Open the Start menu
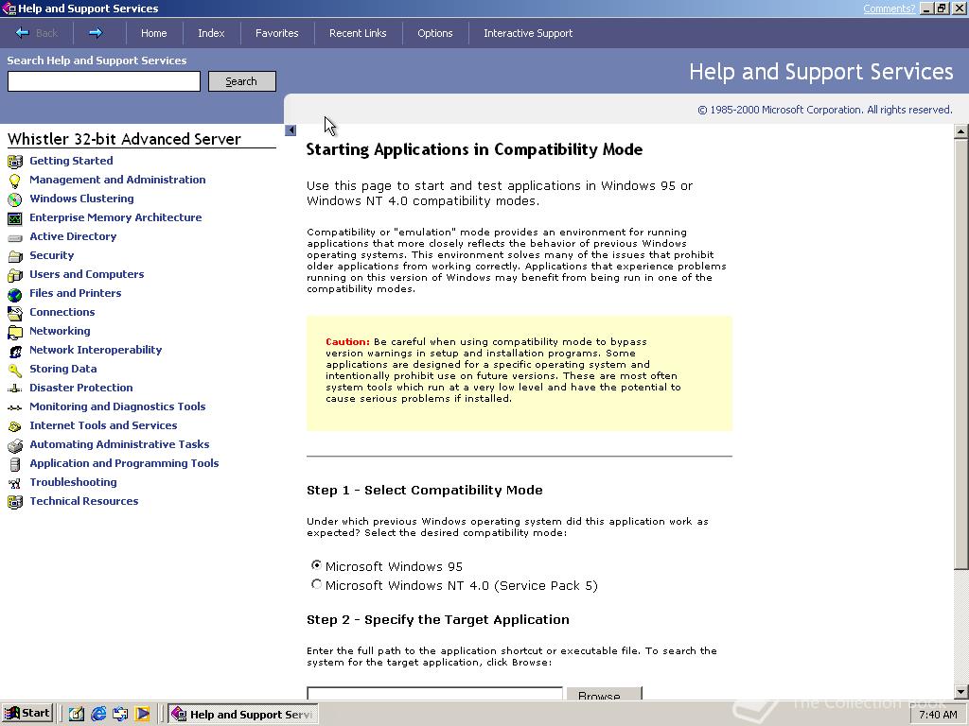Screen dimensions: 969x726 tap(27, 714)
